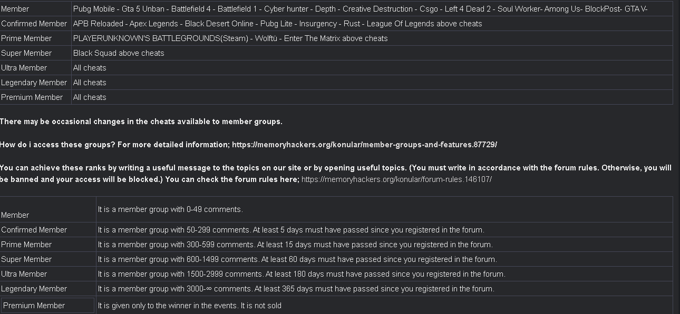Open the forum-rules.146107 link
The width and height of the screenshot is (680, 314).
tap(396, 179)
